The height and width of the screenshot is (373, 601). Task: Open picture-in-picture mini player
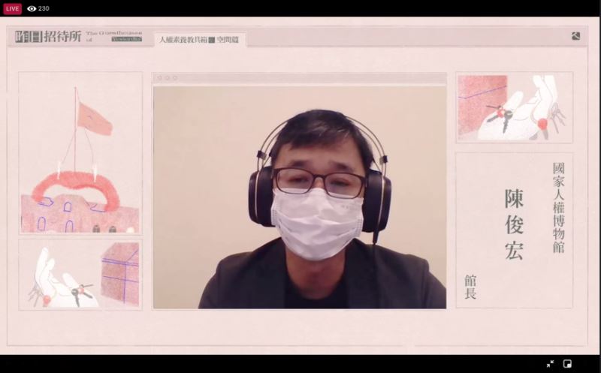click(567, 364)
